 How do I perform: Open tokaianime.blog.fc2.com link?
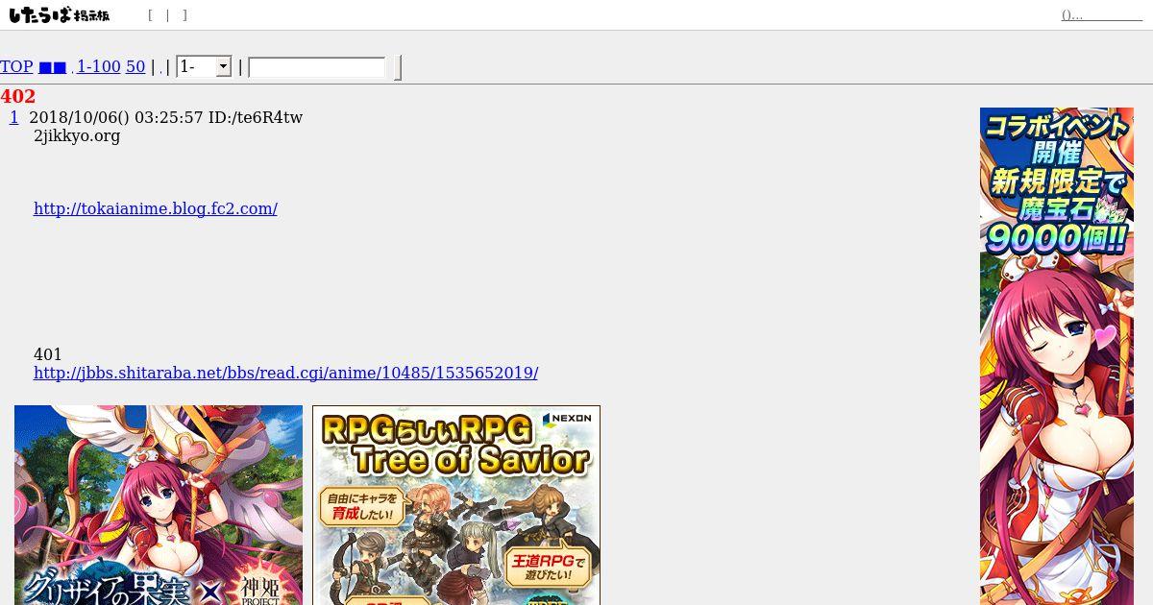pyautogui.click(x=156, y=208)
